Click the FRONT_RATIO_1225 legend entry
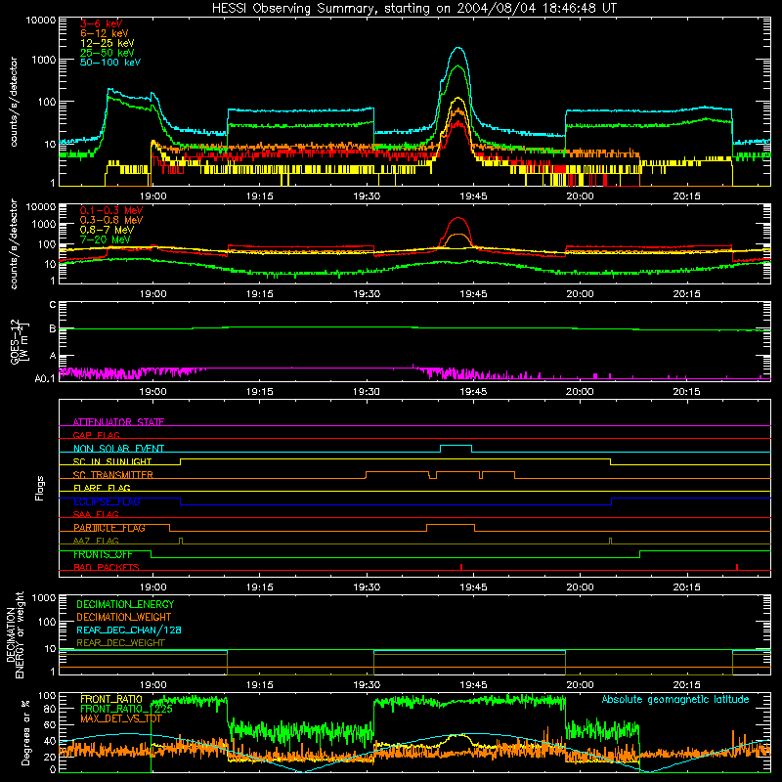This screenshot has width=782, height=782. [126, 709]
